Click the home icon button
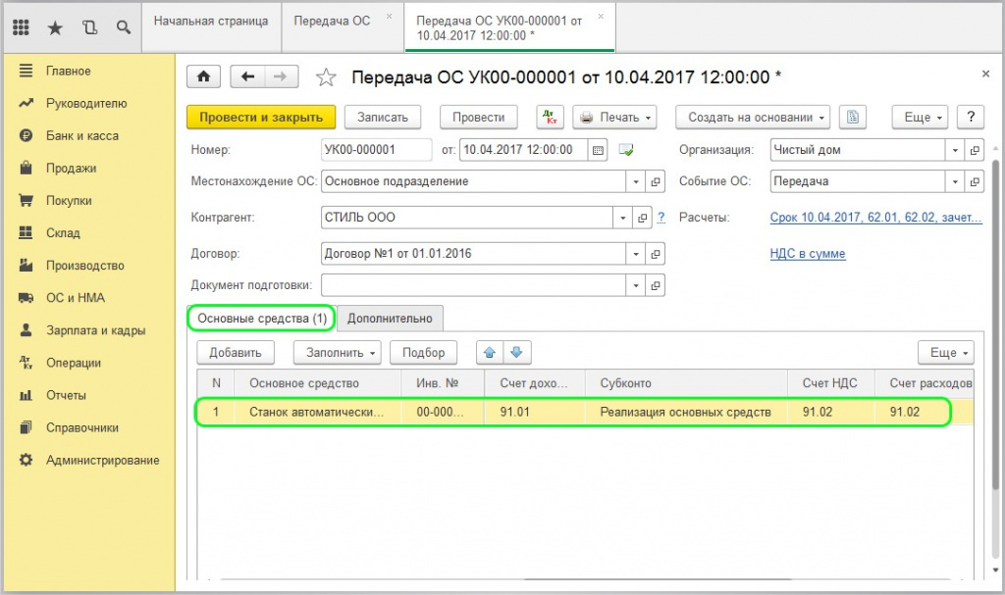This screenshot has width=1005, height=595. coord(203,77)
